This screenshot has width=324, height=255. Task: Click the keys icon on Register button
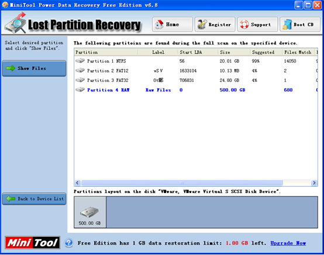202,25
